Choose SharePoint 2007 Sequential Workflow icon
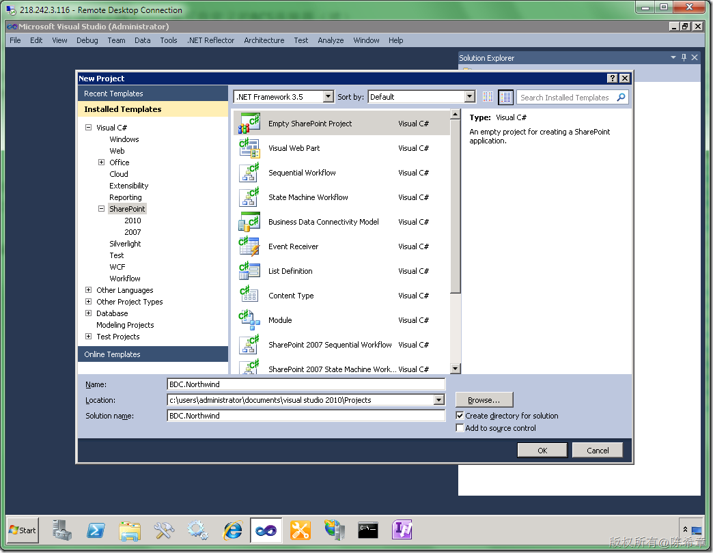The image size is (713, 553). (249, 345)
